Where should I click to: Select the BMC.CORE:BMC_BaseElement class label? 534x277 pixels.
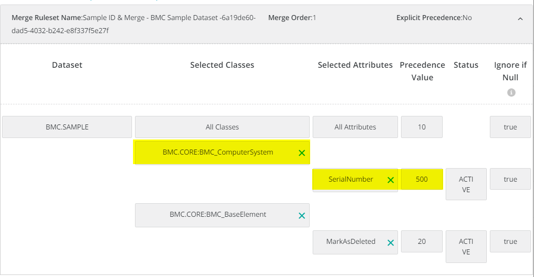pos(218,214)
